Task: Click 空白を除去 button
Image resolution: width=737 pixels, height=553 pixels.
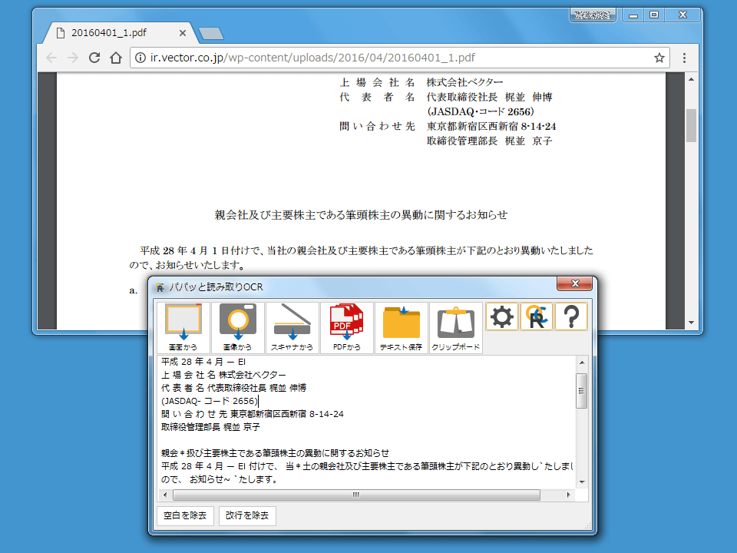Action: pos(185,515)
